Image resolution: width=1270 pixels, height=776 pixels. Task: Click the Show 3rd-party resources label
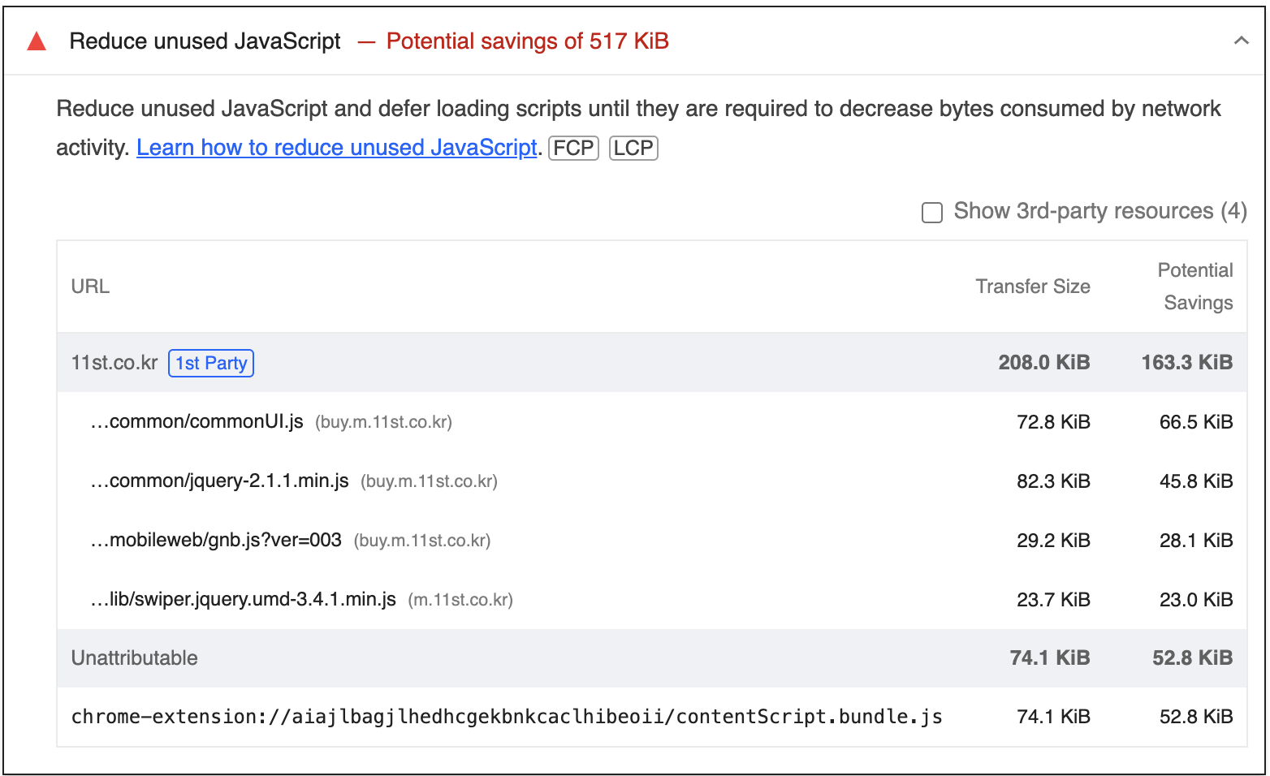click(x=1100, y=211)
